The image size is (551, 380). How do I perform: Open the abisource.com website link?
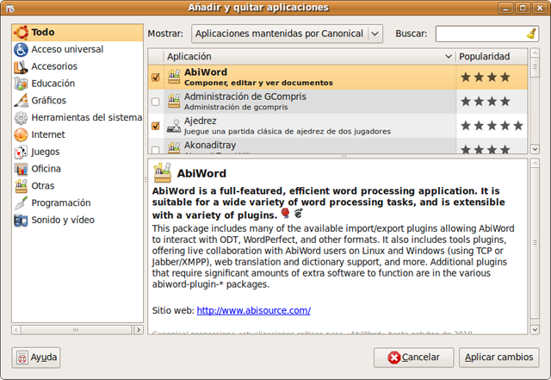[253, 310]
